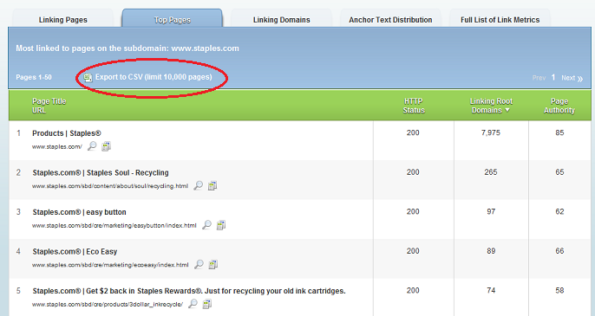This screenshot has height=316, width=595.
Task: Click the CSV export spreadsheet icon
Action: point(88,78)
